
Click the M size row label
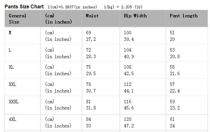click(x=10, y=33)
